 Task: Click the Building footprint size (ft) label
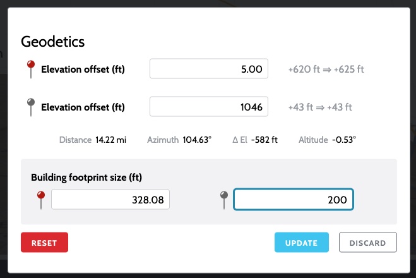[x=91, y=178]
